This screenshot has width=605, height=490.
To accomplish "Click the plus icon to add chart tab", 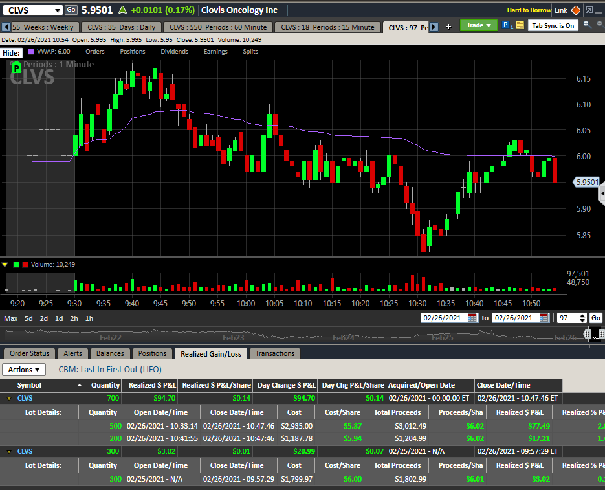I will [x=448, y=27].
